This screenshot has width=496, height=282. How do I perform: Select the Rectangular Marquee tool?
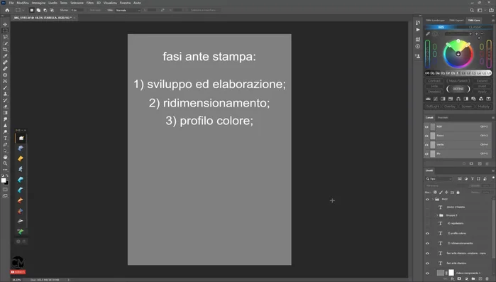[5, 31]
